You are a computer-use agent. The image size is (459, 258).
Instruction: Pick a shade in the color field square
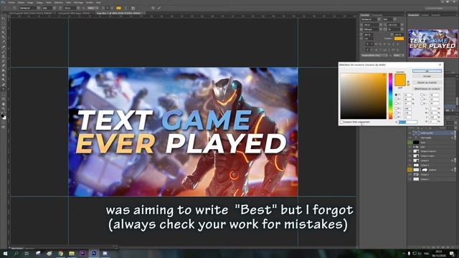[x=364, y=96]
